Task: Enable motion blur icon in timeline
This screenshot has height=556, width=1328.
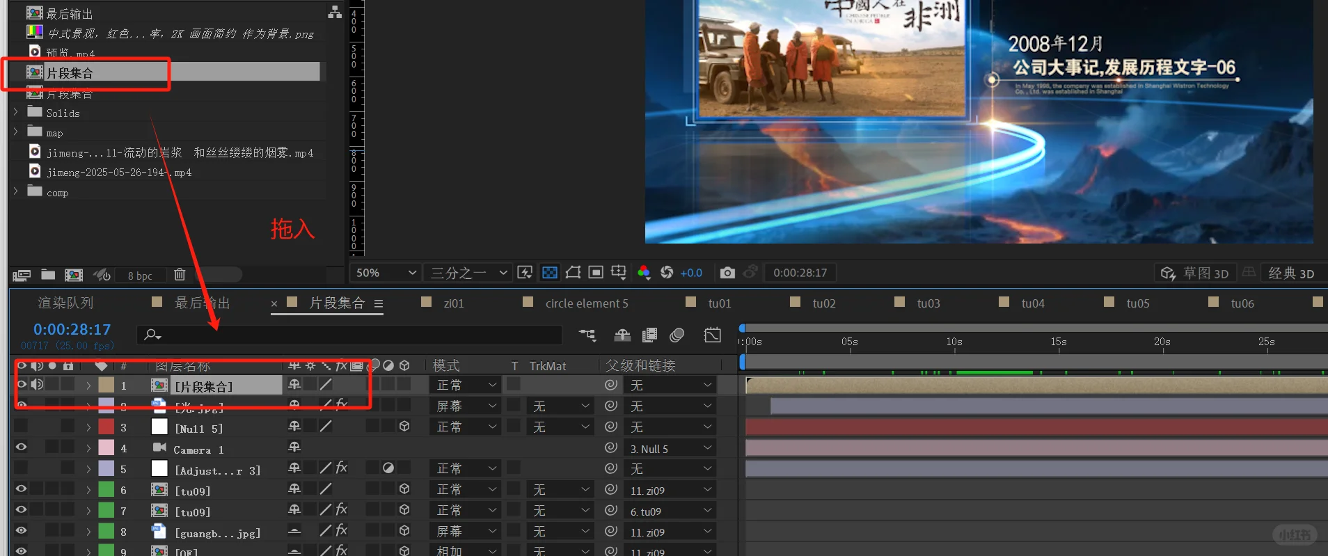Action: click(677, 335)
